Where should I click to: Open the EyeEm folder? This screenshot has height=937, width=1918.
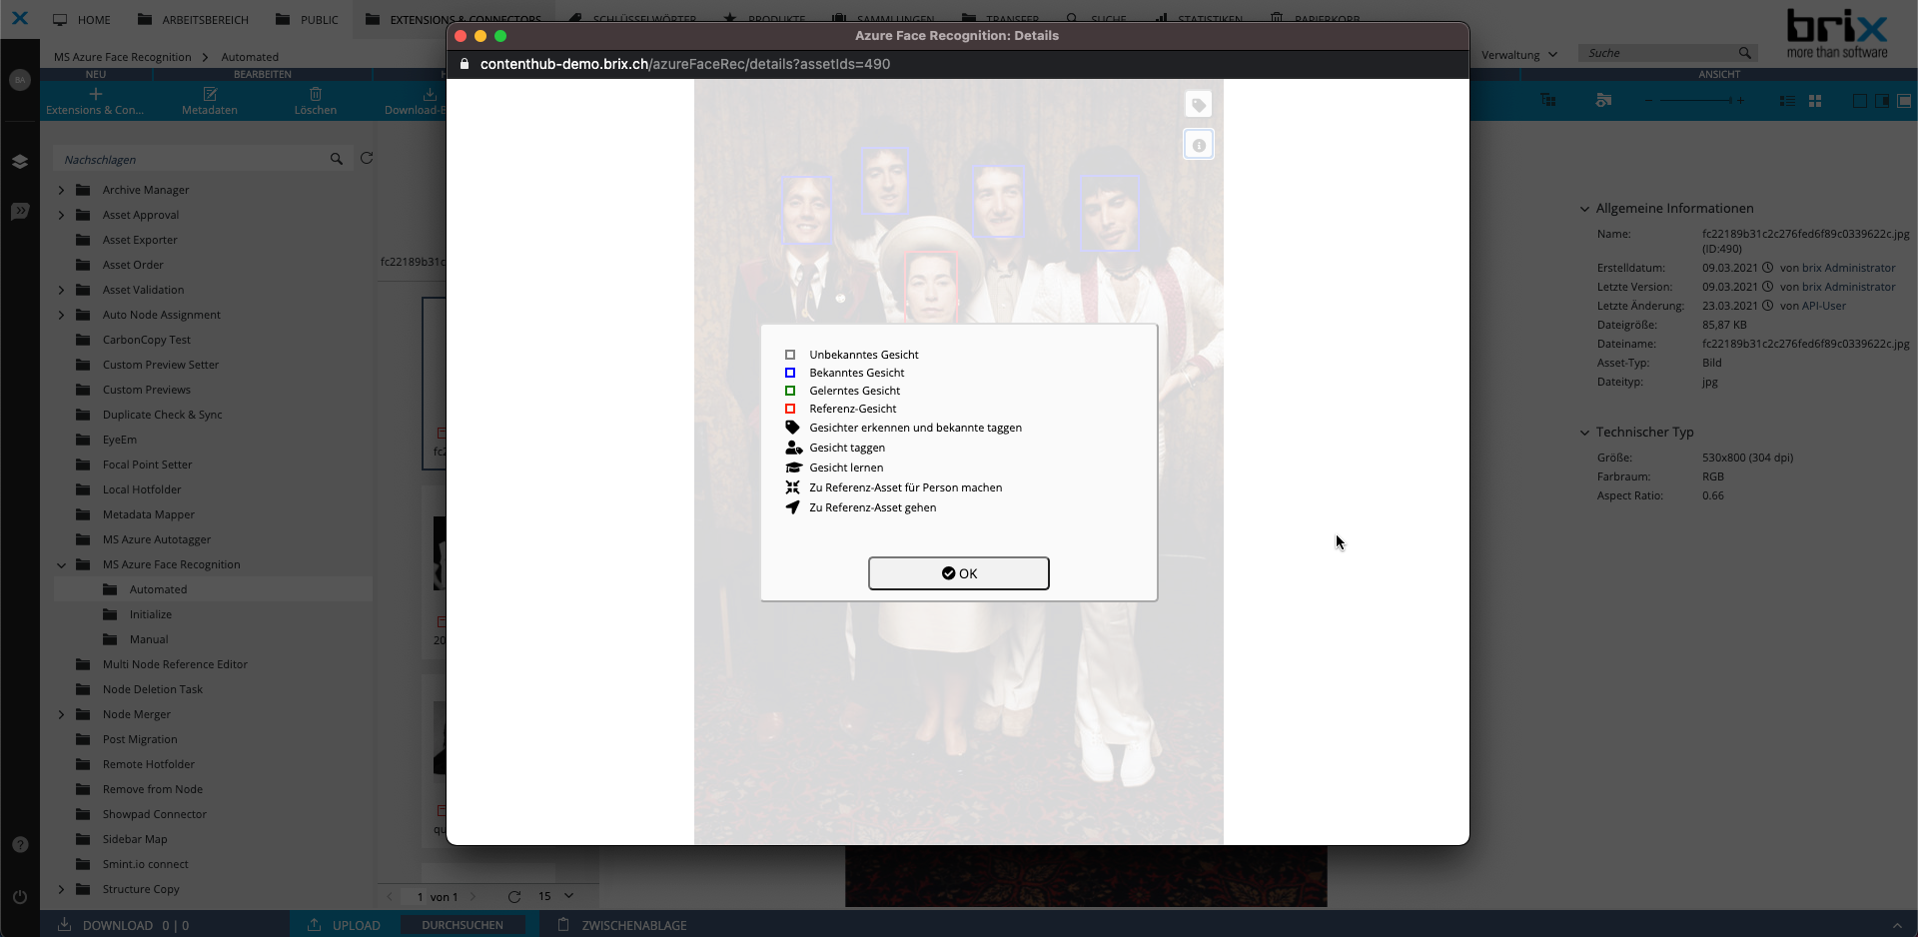(x=120, y=440)
